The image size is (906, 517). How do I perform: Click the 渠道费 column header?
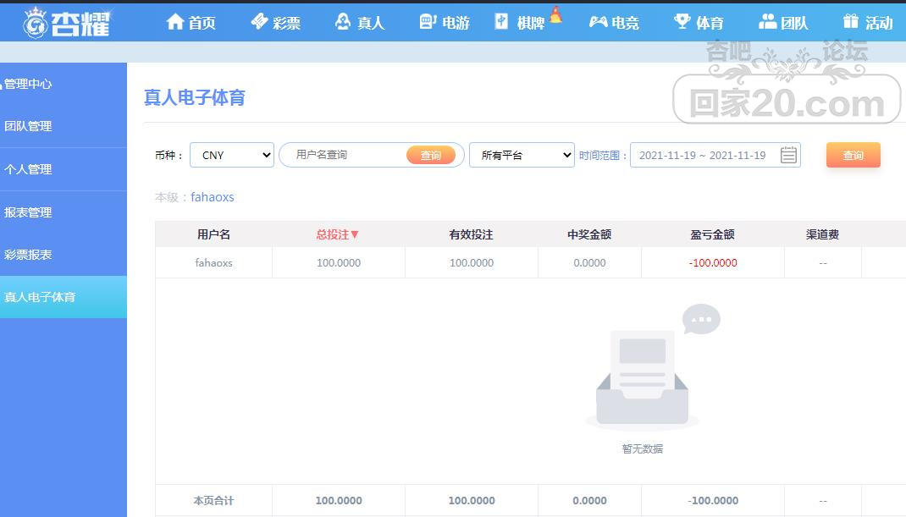(x=822, y=234)
